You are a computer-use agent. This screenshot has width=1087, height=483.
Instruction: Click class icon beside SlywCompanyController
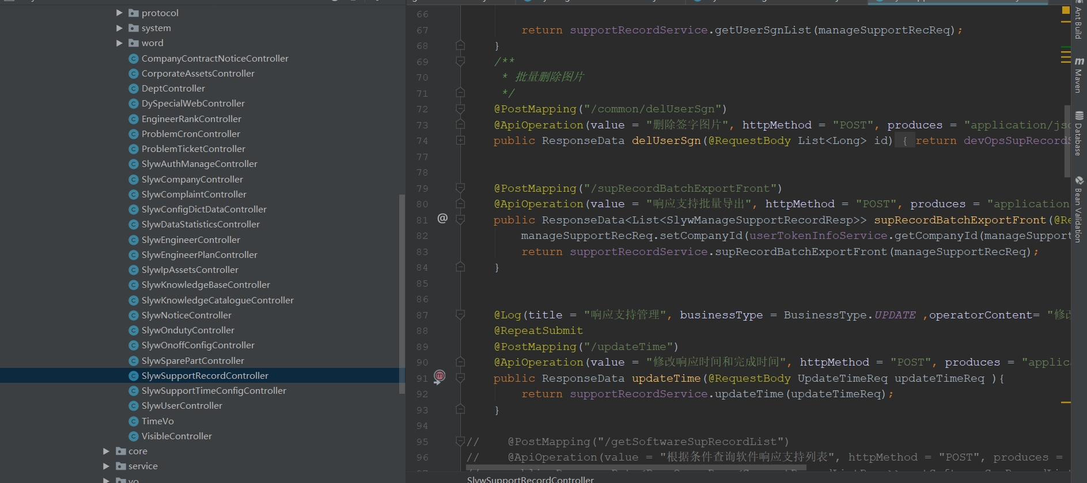click(134, 180)
